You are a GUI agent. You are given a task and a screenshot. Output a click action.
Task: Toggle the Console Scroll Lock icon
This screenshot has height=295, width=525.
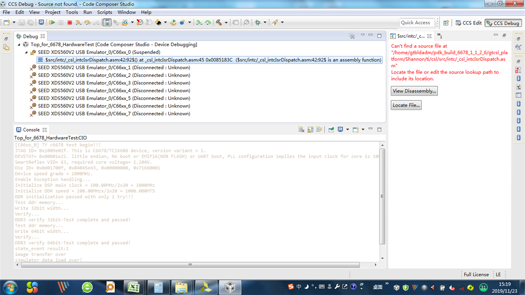[x=310, y=130]
